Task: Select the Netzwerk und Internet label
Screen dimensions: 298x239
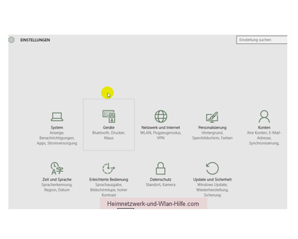Action: pos(161,127)
